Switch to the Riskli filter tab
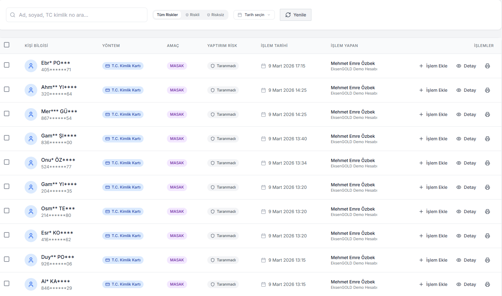Viewport: 502px width, 296px height. point(192,15)
